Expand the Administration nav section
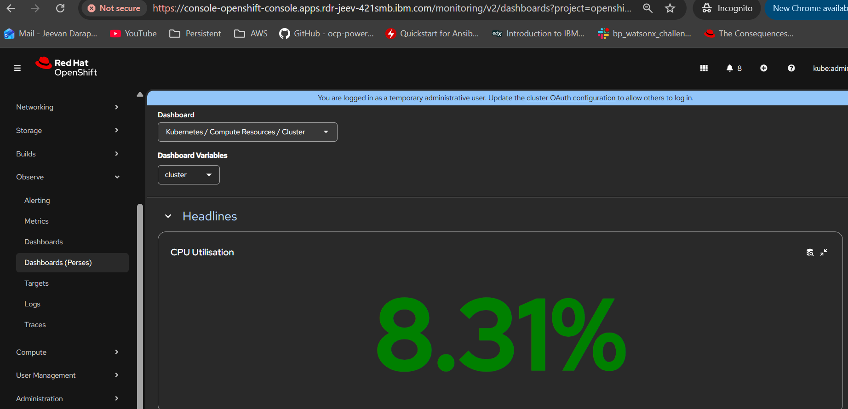Viewport: 848px width, 409px height. (x=68, y=399)
